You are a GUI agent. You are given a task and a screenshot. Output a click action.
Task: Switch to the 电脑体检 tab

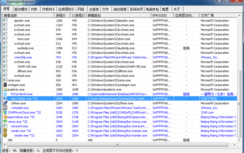click(x=152, y=9)
